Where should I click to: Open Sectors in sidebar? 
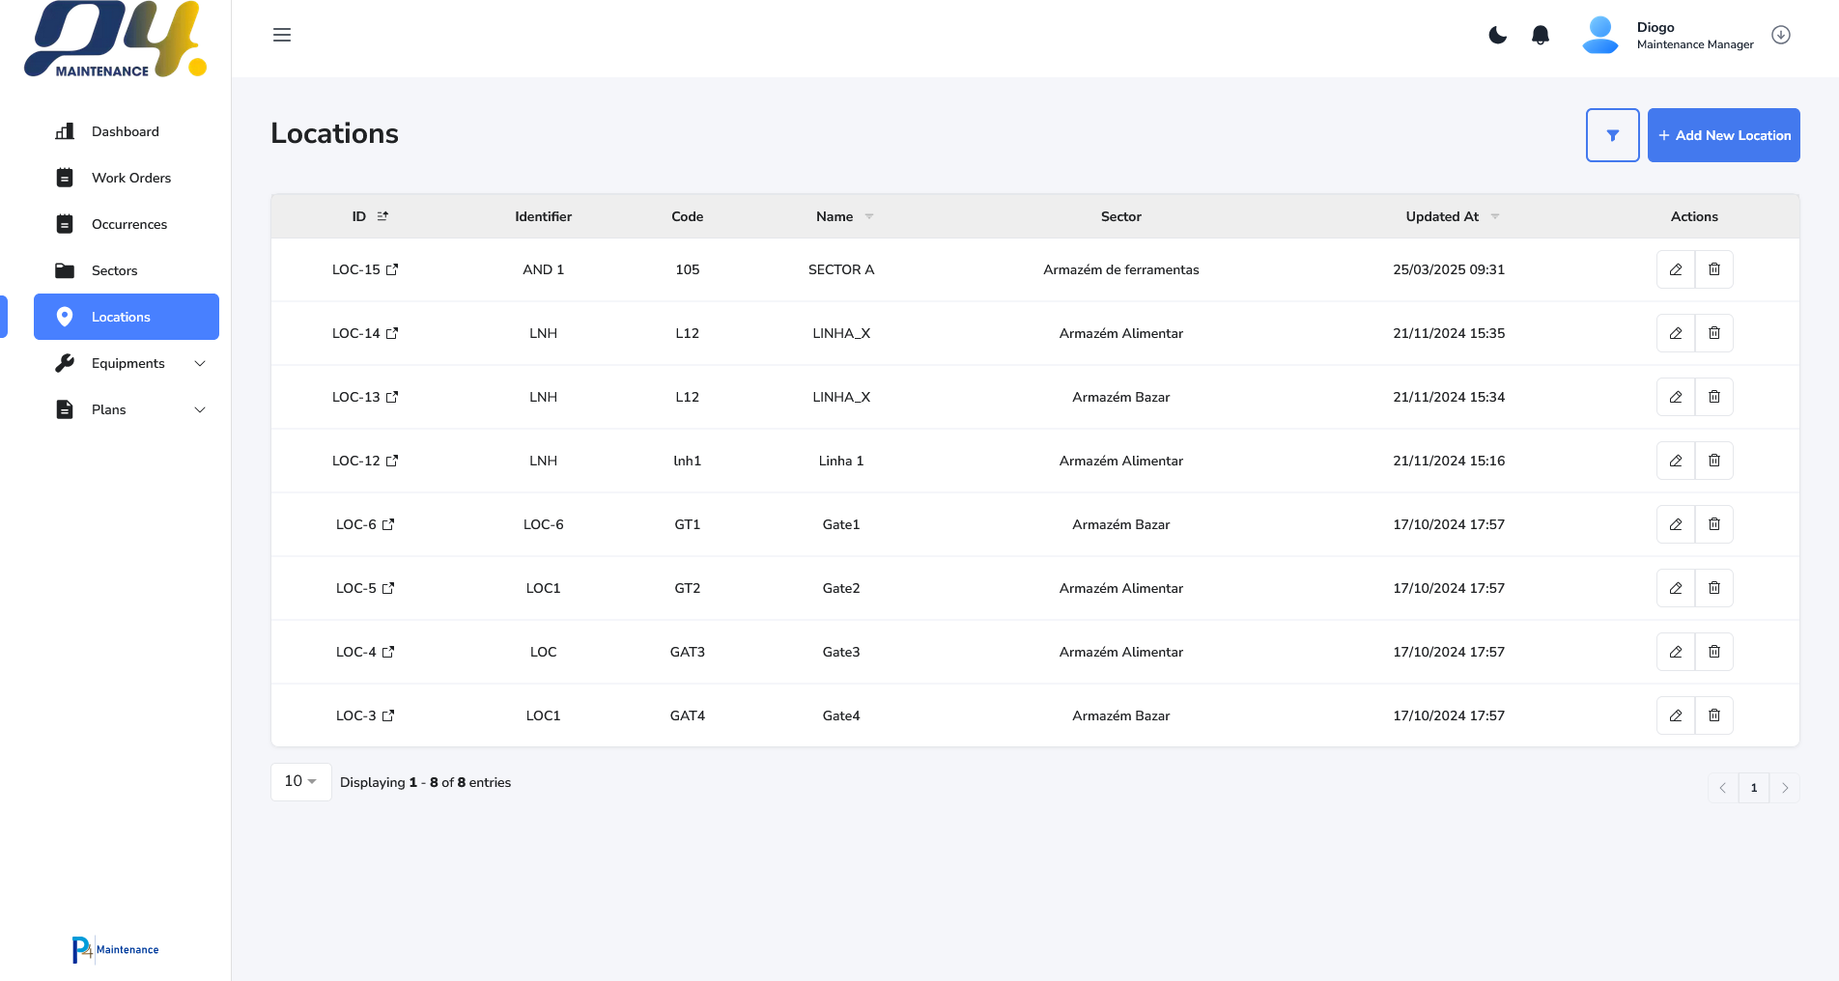[x=127, y=270]
